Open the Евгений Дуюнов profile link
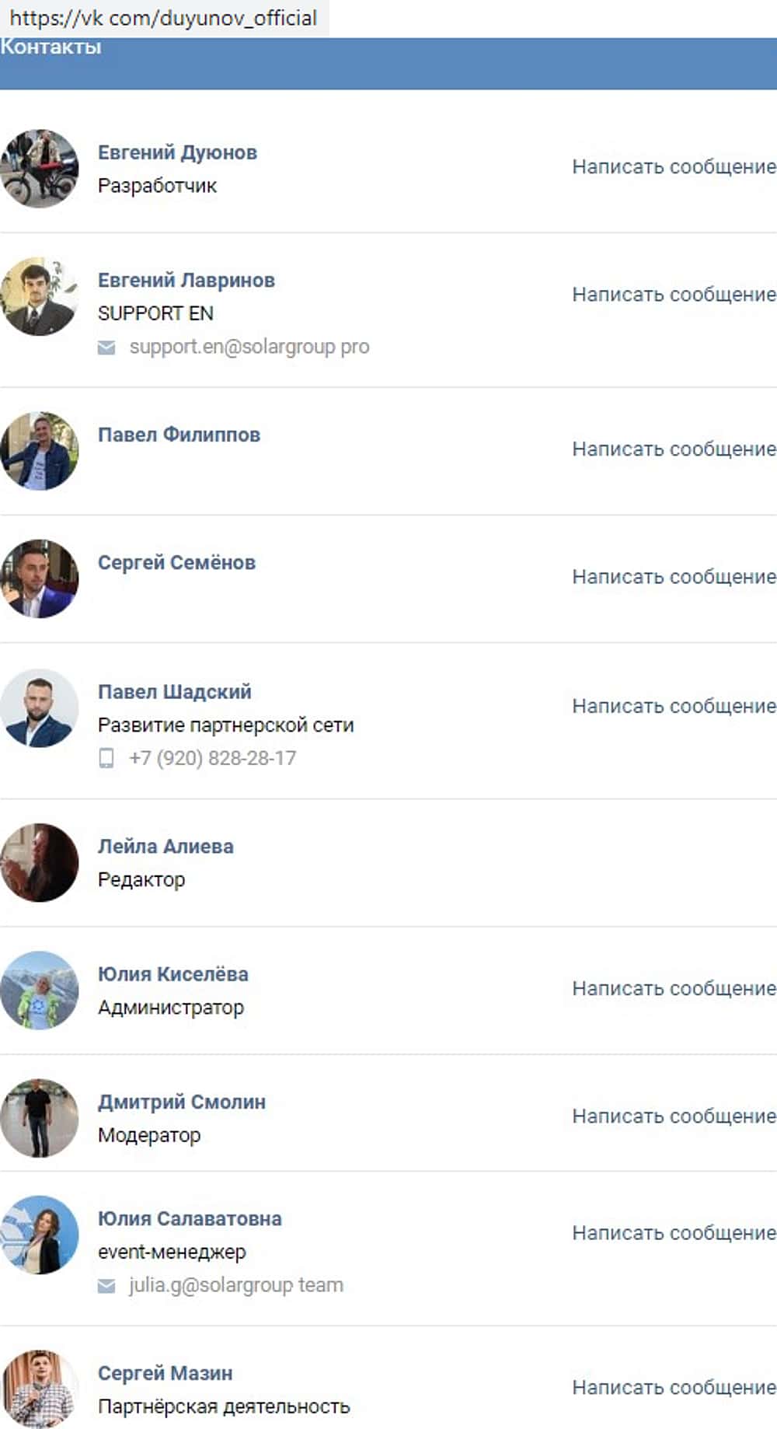This screenshot has height=1429, width=777. pyautogui.click(x=177, y=152)
